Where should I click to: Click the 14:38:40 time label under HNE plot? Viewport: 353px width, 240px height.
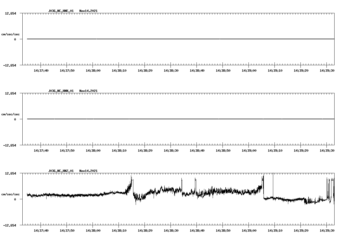(197, 71)
